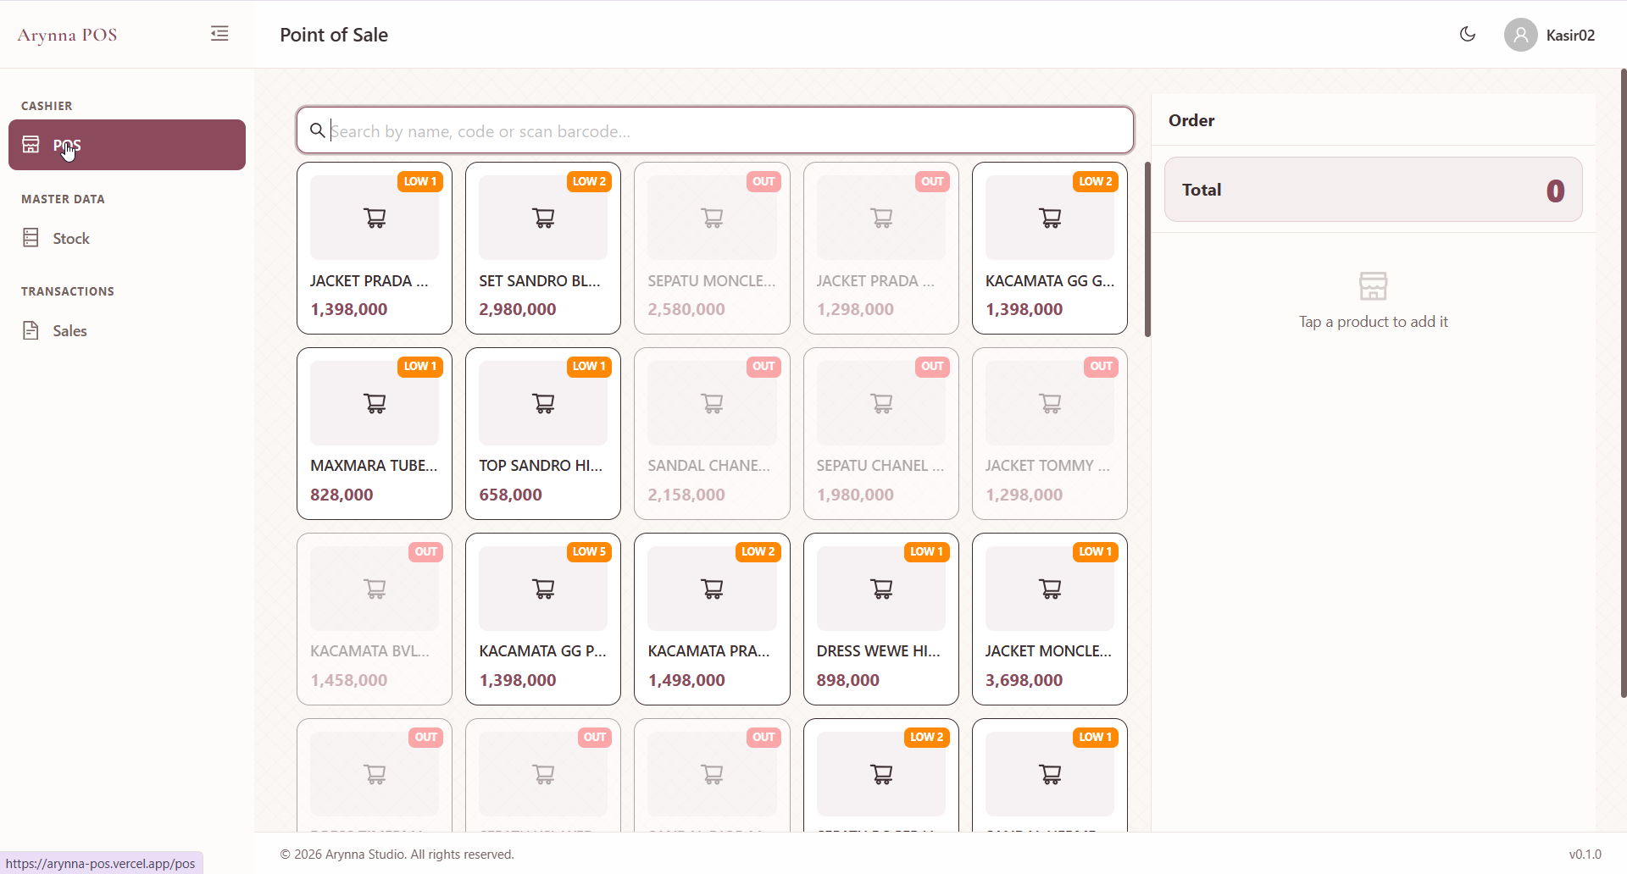Screen dimensions: 1627x874
Task: Click the cart icon on KACAMATA GG G... card
Action: (x=1050, y=218)
